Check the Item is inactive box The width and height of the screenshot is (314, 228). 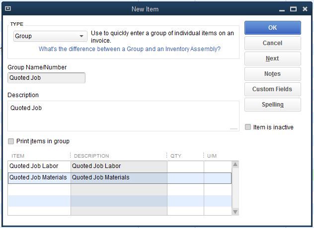[248, 127]
